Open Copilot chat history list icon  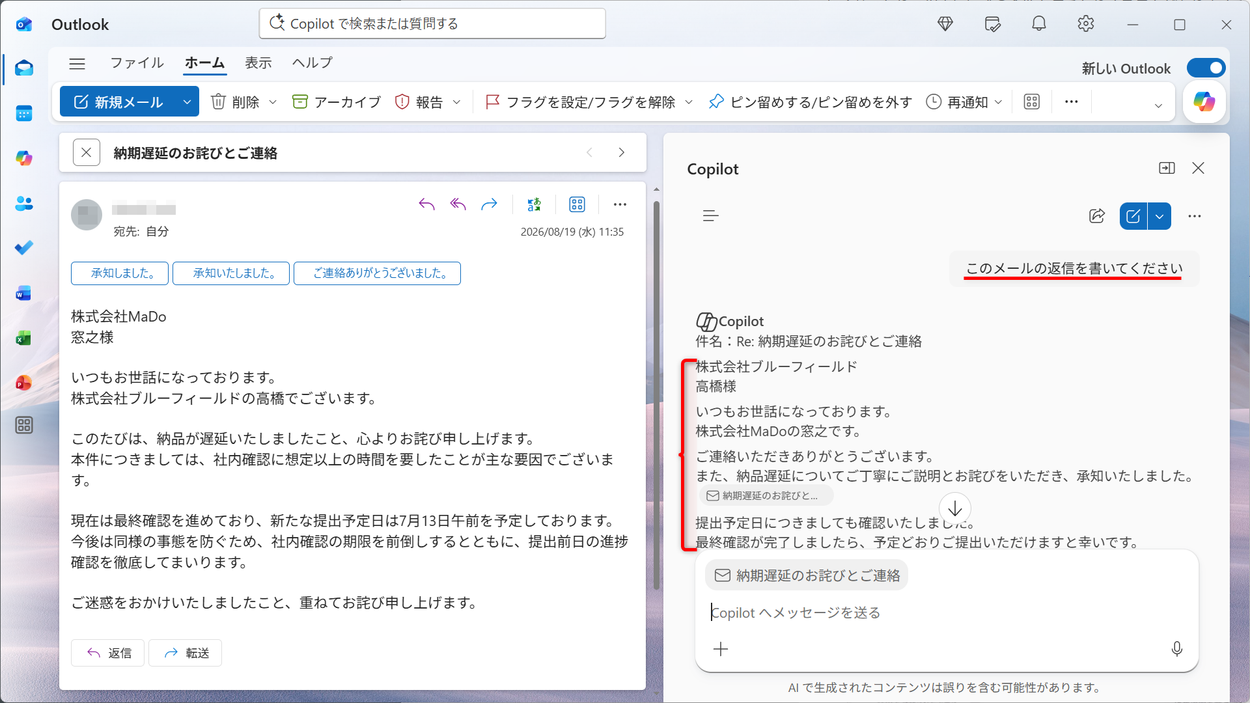(x=711, y=216)
